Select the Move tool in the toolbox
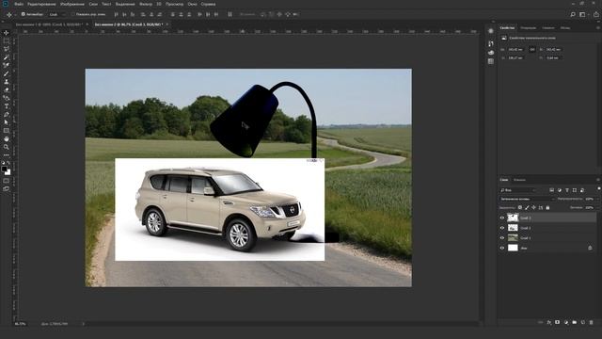This screenshot has height=339, width=602. click(7, 33)
